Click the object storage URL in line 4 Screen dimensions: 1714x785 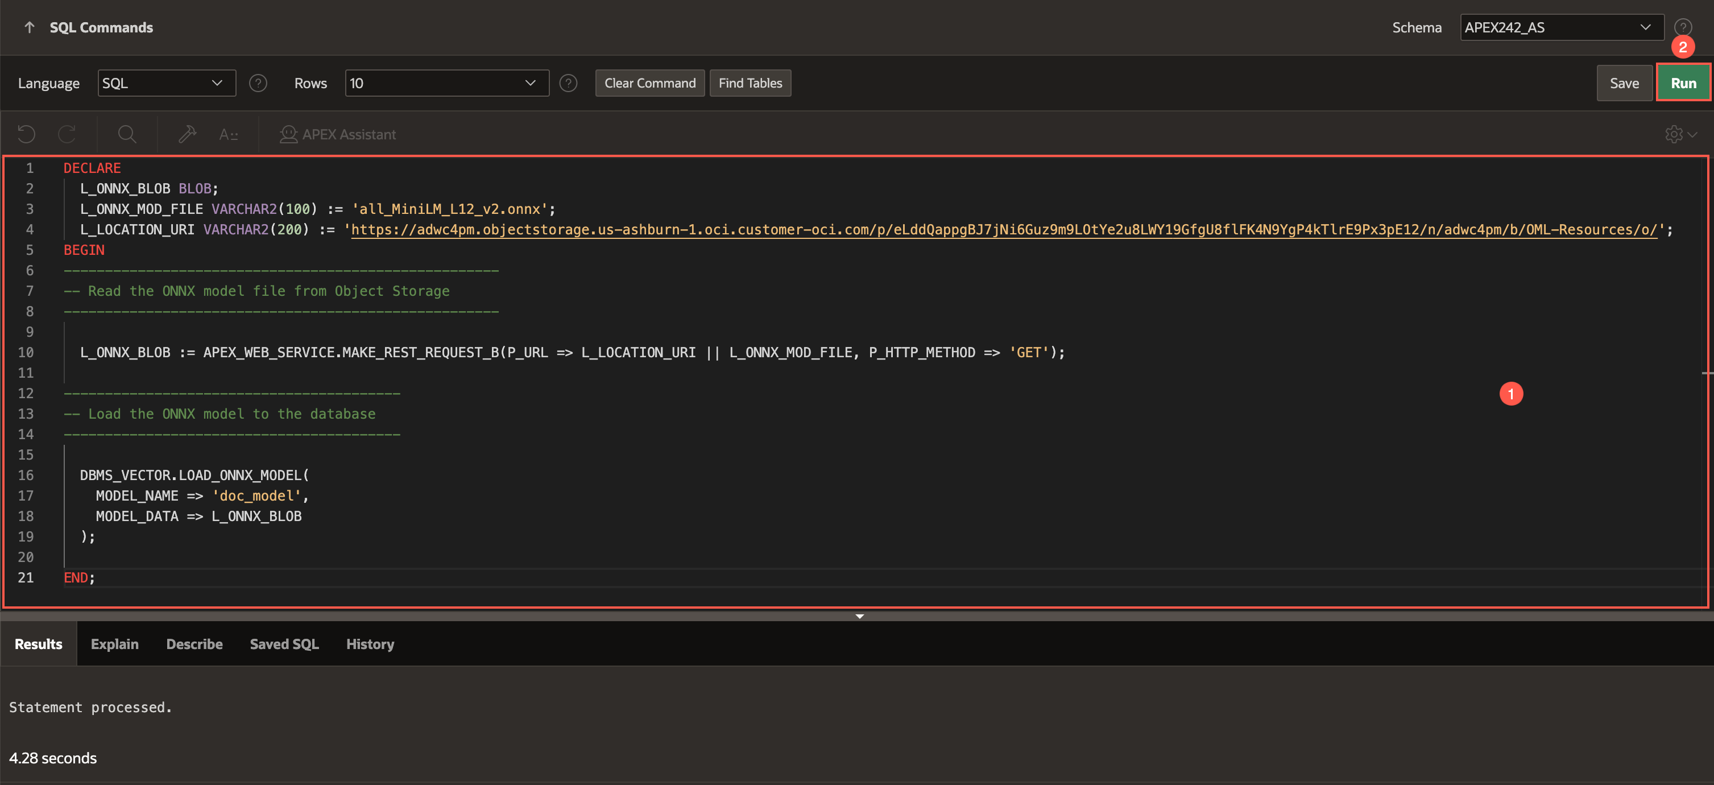coord(1004,230)
